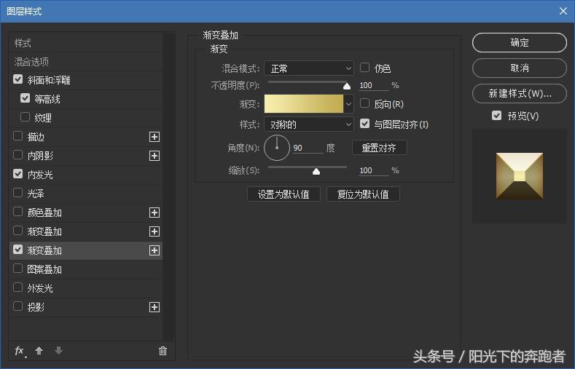This screenshot has width=575, height=369.
Task: Open the gradient picker dropdown arrow
Action: [349, 104]
